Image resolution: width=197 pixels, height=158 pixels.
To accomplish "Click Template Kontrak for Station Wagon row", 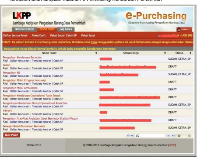I will point(42,122).
